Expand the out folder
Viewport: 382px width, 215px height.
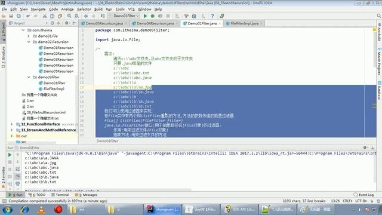click(x=11, y=136)
